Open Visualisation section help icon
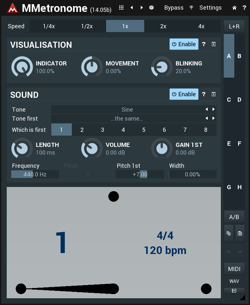Viewport: 250px width, 305px height. coord(204,44)
